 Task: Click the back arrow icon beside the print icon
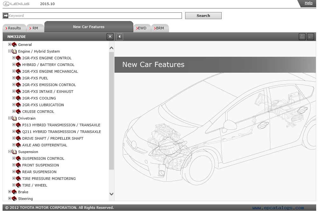pos(310,37)
